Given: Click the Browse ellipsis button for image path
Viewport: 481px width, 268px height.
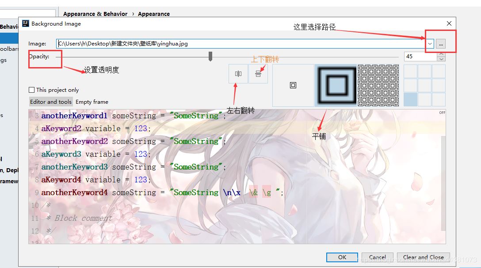Looking at the screenshot, I should coord(441,43).
